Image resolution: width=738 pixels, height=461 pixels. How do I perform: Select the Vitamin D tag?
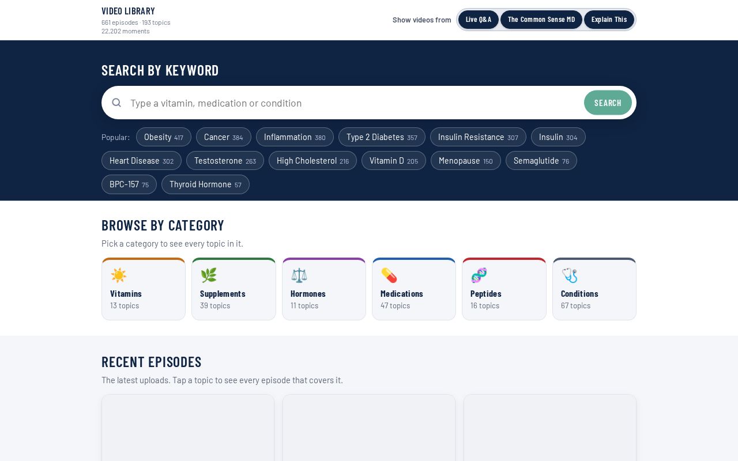click(394, 161)
